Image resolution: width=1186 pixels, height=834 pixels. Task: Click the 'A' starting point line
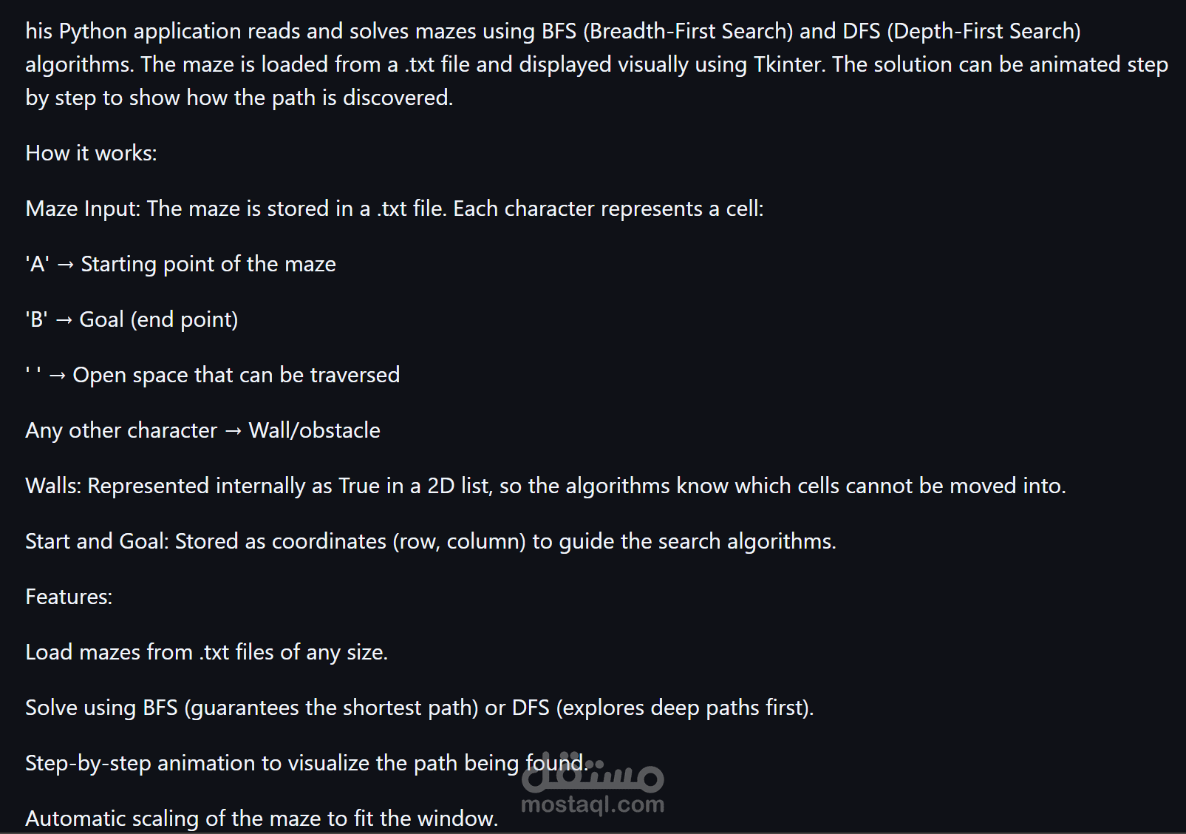click(x=180, y=264)
